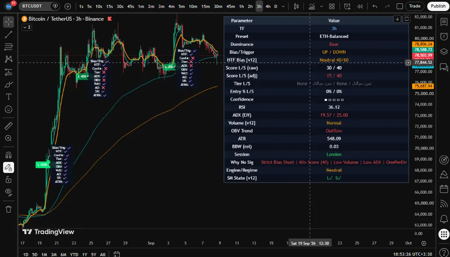Image resolution: width=450 pixels, height=257 pixels.
Task: Toggle magnet mode for drawings
Action: (x=9, y=155)
